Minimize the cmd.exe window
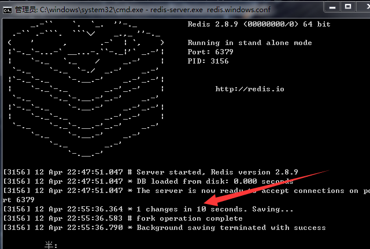Screen dimensions: 370x249 (332, 7)
